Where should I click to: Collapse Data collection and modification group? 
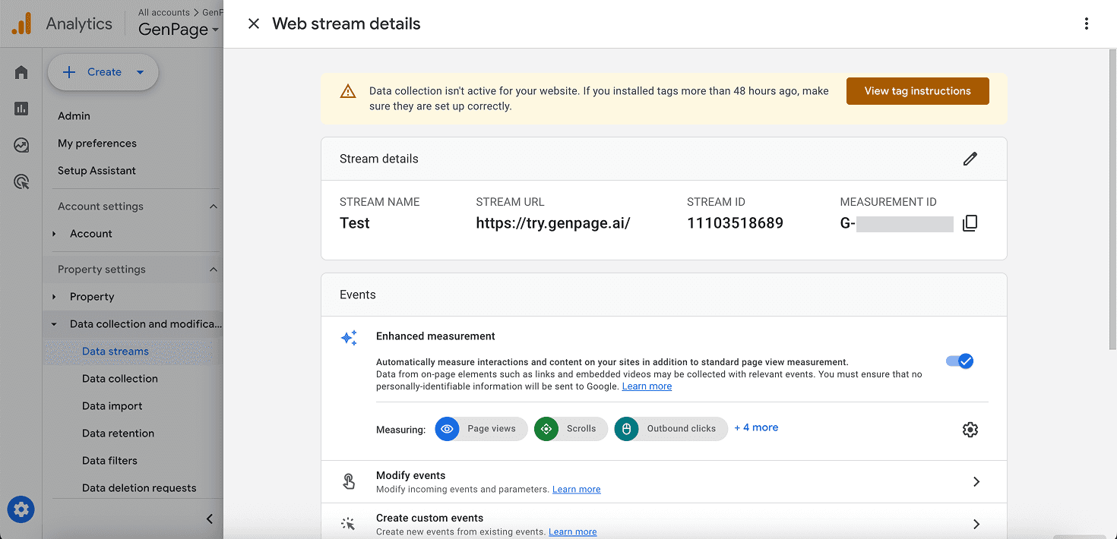pyautogui.click(x=54, y=324)
